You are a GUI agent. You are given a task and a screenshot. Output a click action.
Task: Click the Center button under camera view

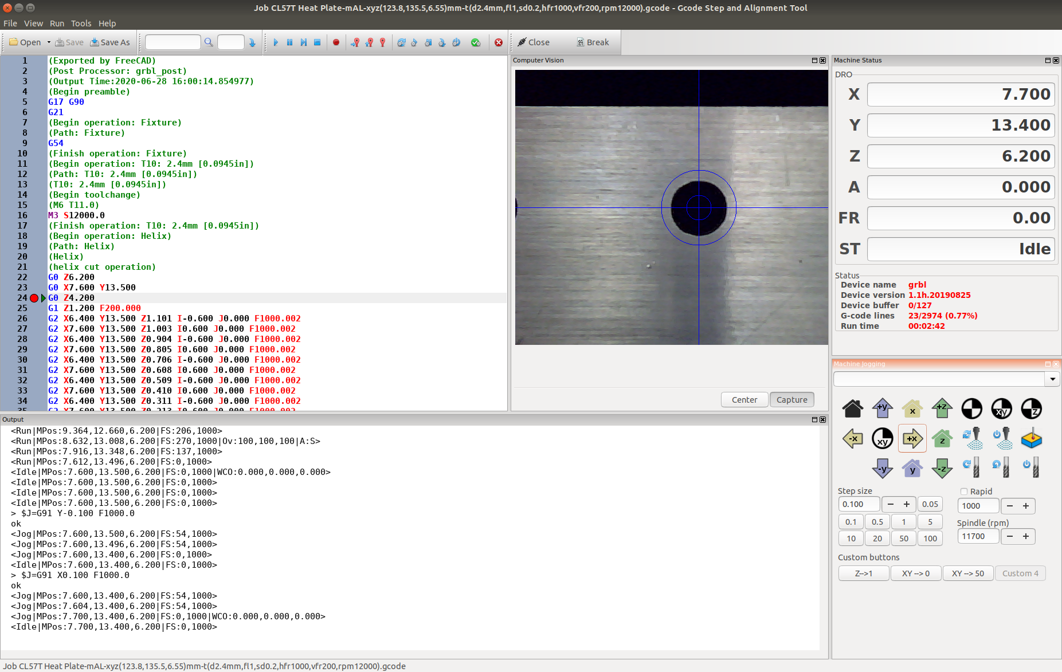(x=744, y=400)
